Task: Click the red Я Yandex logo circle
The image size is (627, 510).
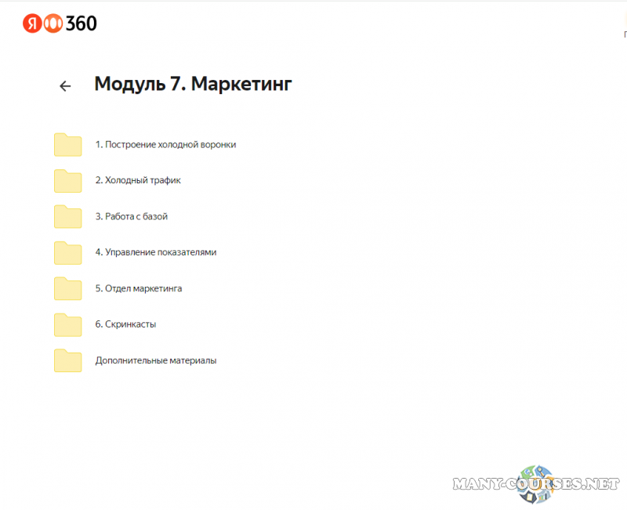Action: coord(32,24)
